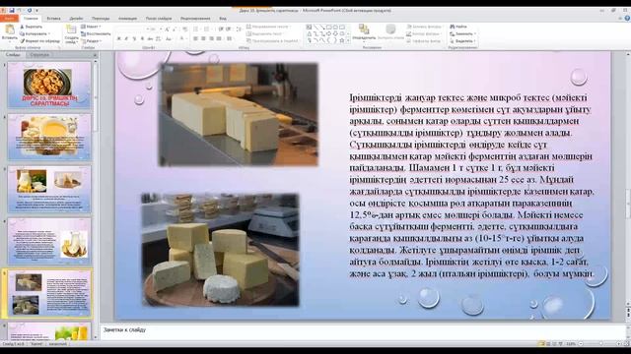This screenshot has width=631, height=354.
Task: Open the Change Case (Aa) dropdown
Action: tap(169, 39)
